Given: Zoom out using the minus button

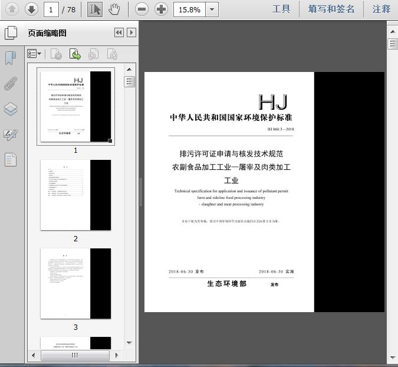Looking at the screenshot, I should click(x=142, y=9).
